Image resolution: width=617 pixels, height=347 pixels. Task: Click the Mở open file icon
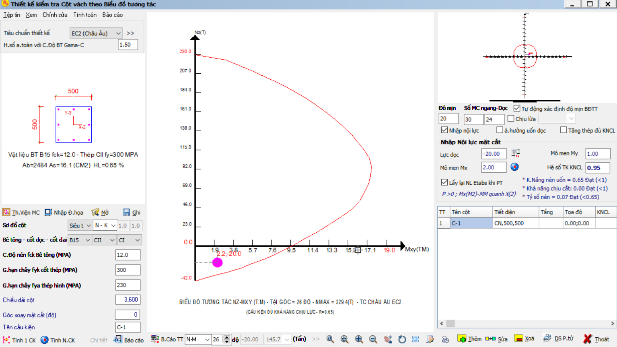coord(95,212)
